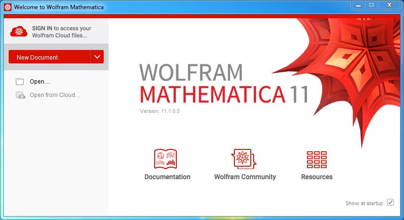The height and width of the screenshot is (220, 404).
Task: Close the Welcome to Wolfram Mathematica window
Action: (389, 5)
